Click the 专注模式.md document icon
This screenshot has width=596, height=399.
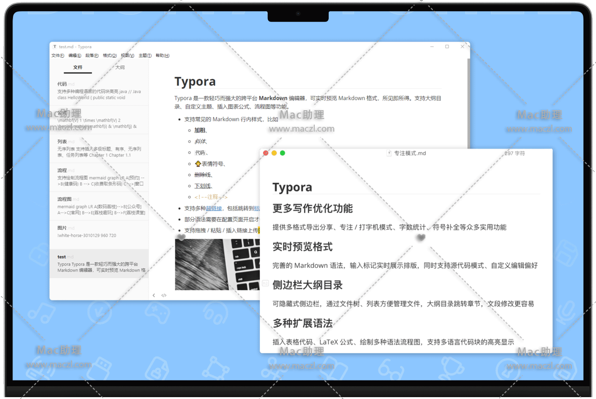click(389, 153)
